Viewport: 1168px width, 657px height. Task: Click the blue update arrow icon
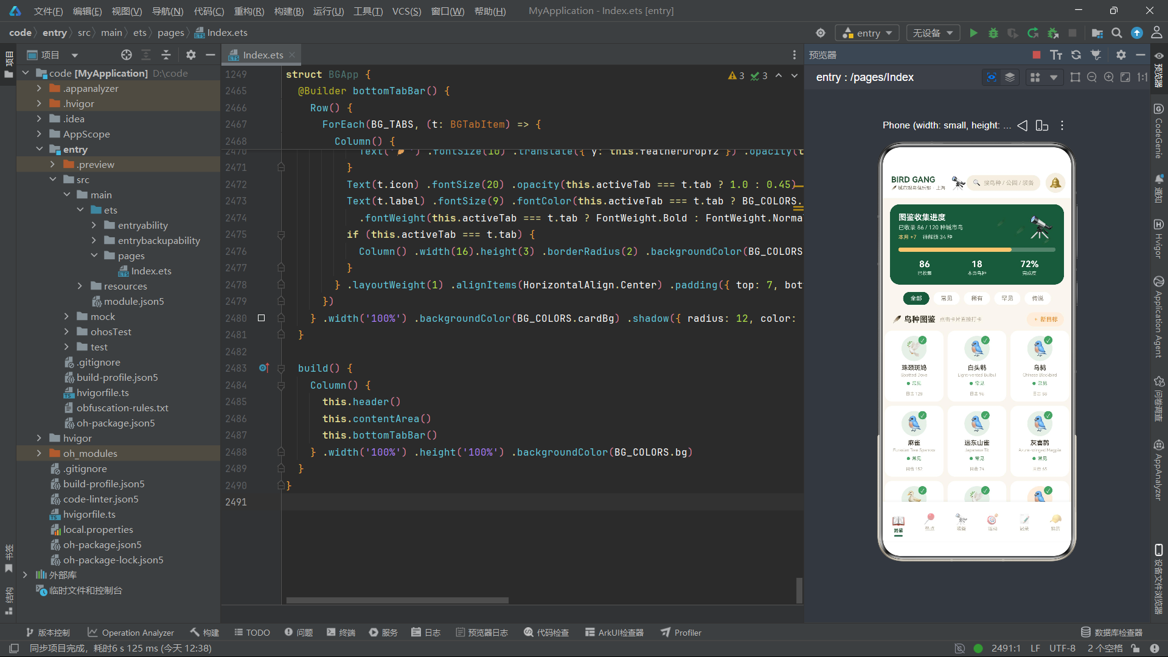click(x=1136, y=33)
